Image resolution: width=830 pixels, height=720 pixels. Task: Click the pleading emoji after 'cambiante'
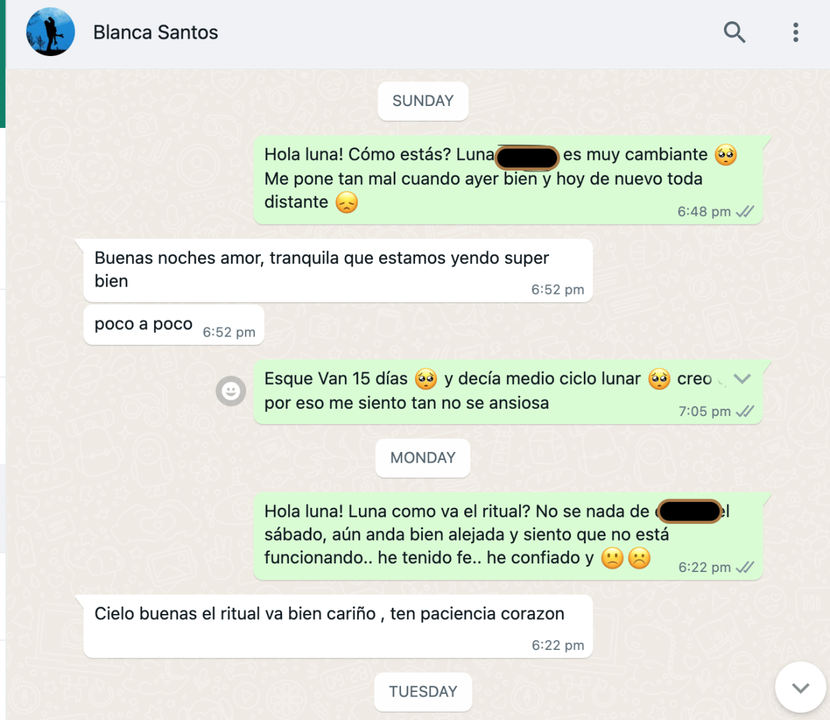726,155
